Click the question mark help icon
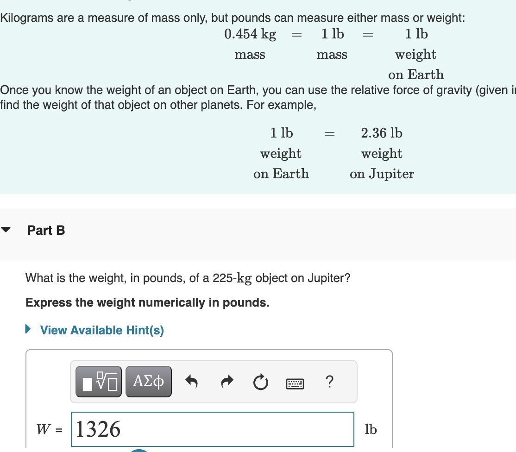 pos(329,382)
